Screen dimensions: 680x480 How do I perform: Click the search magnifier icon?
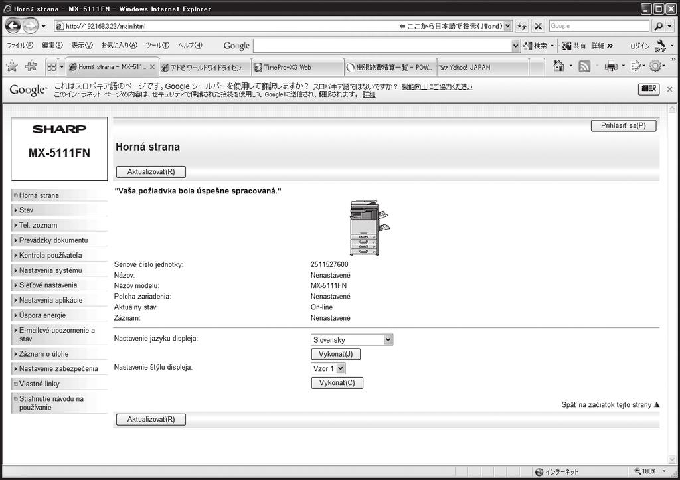tap(658, 26)
